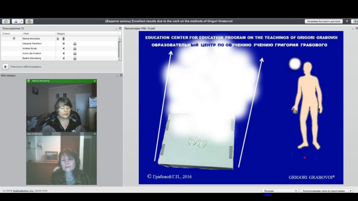Maximize the users (Пользователи) panel
The height and width of the screenshot is (201, 358).
[121, 28]
